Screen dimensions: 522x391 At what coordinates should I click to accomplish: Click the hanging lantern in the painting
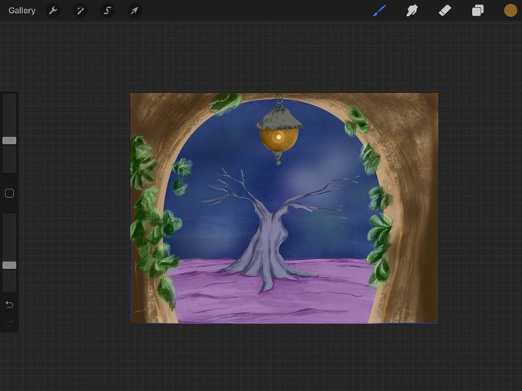[279, 130]
